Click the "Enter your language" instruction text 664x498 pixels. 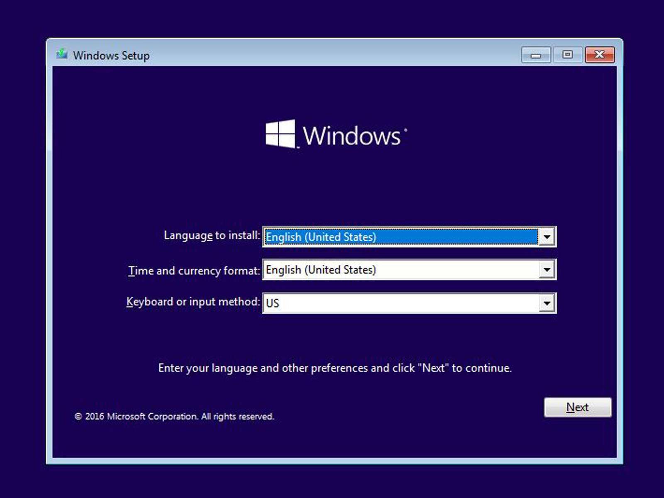tap(335, 368)
